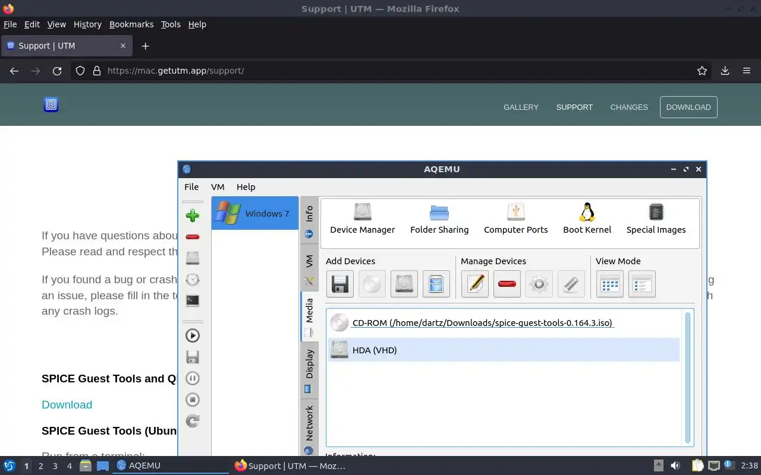Stop the virtual machine

coord(192,400)
